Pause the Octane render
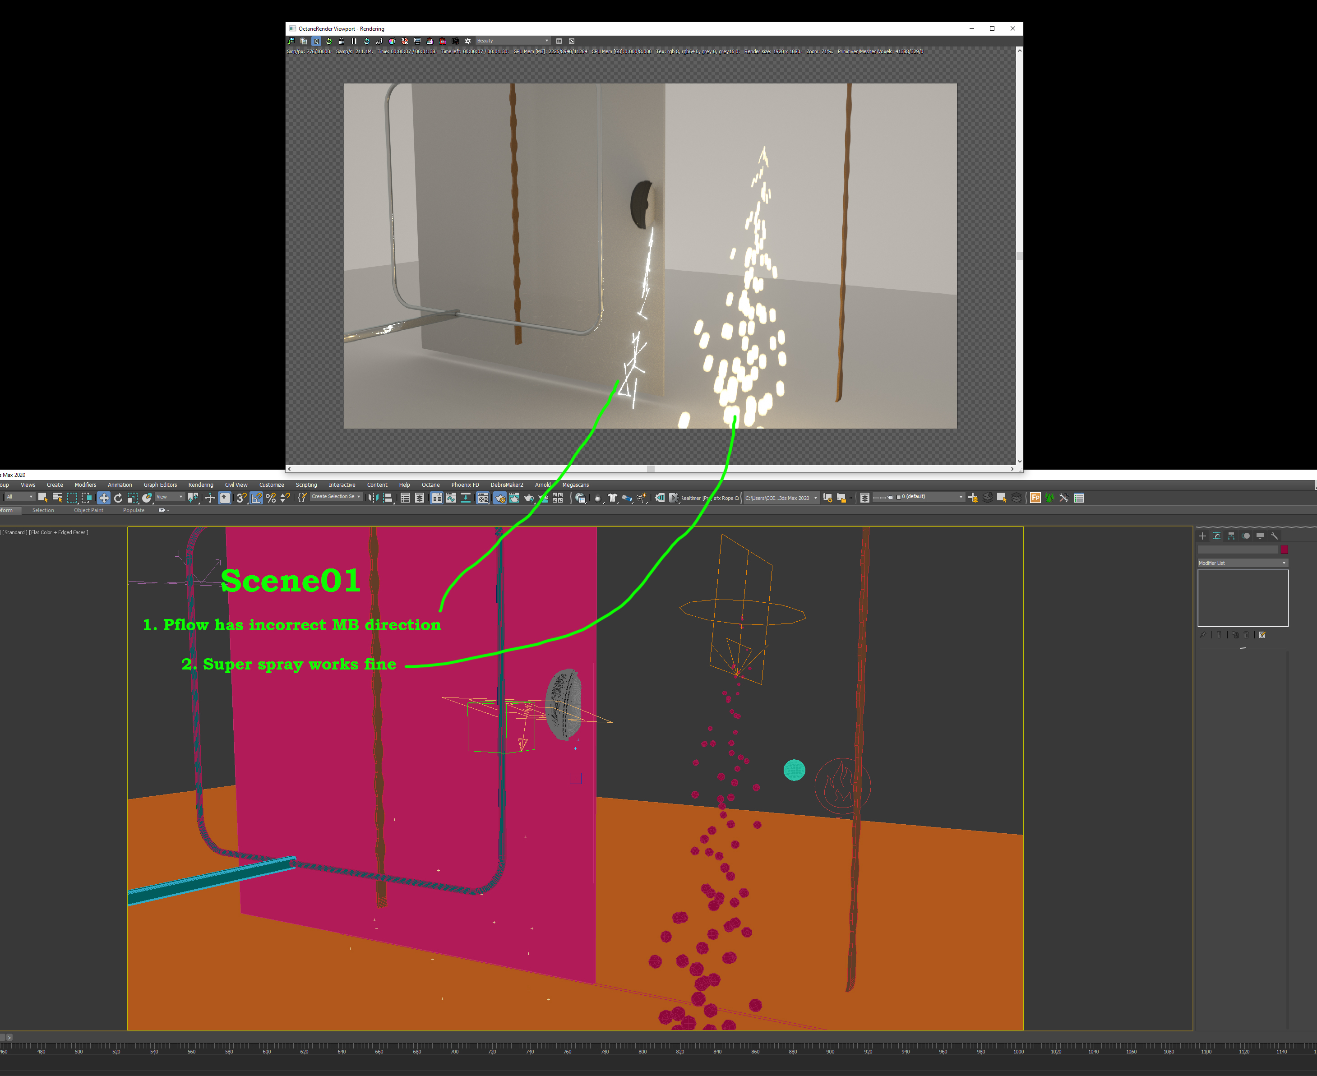 point(354,41)
